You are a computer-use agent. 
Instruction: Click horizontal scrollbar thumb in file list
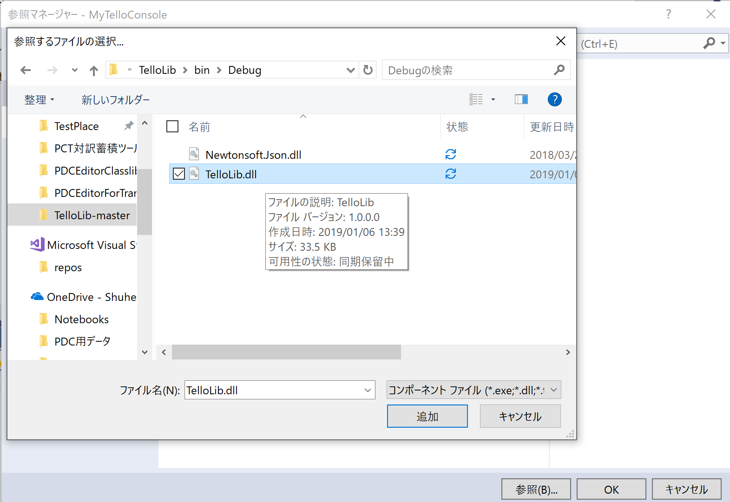[x=286, y=352]
